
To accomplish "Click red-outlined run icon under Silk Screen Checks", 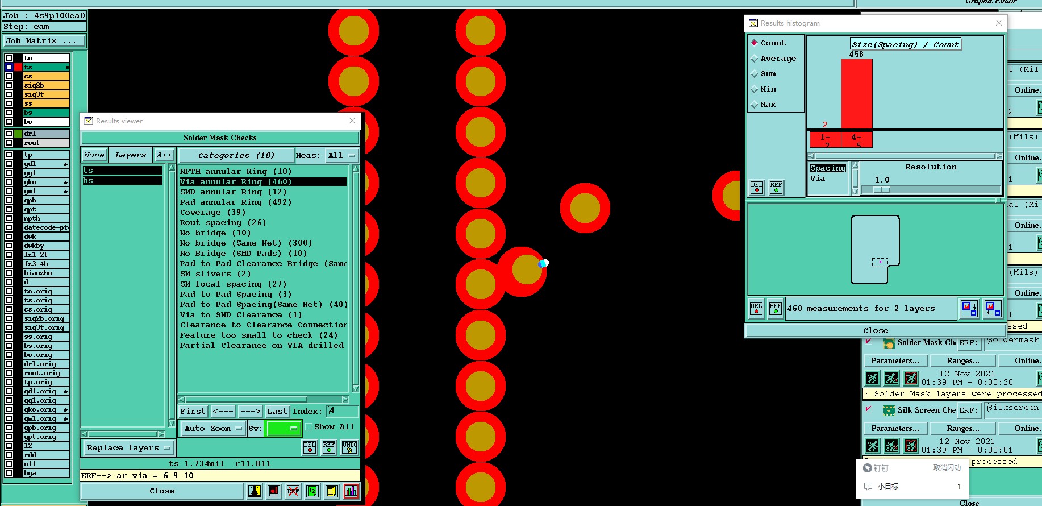I will pyautogui.click(x=911, y=446).
